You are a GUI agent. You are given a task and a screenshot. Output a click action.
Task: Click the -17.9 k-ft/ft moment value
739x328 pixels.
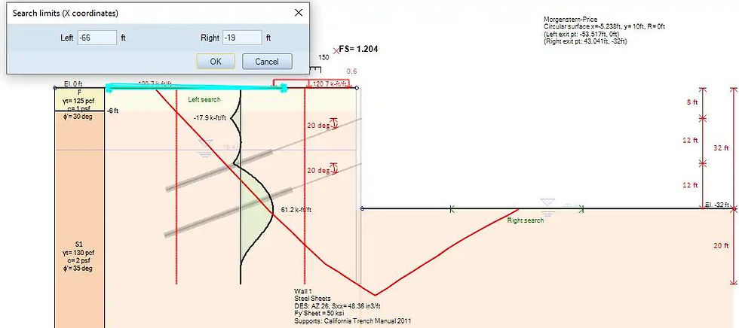point(210,117)
